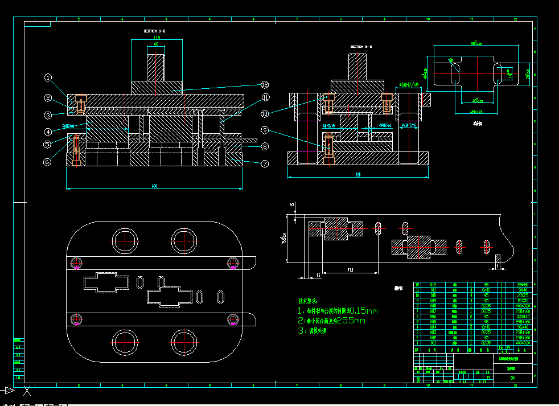Select part code 008 in the parts list
Viewport: 559px width, 406px height.
click(x=433, y=306)
